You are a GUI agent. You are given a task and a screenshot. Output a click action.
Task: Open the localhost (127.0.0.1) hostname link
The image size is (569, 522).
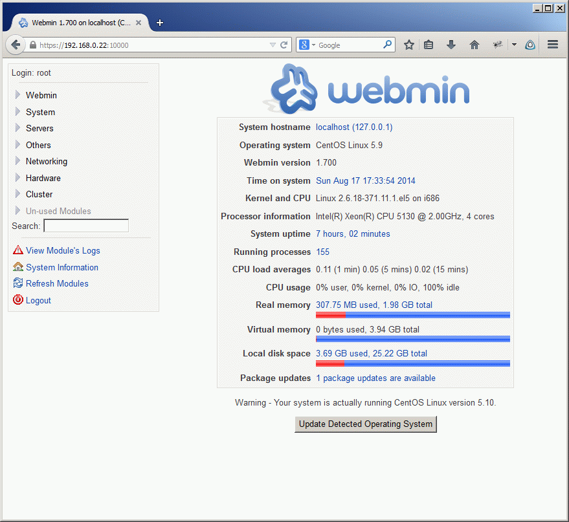point(354,127)
